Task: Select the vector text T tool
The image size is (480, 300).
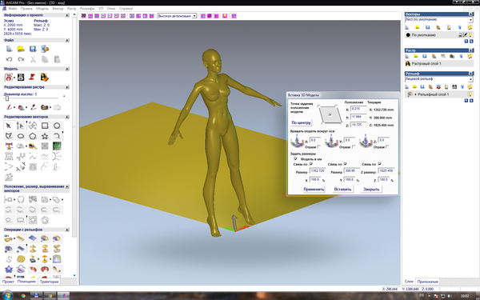Action: tap(9, 146)
